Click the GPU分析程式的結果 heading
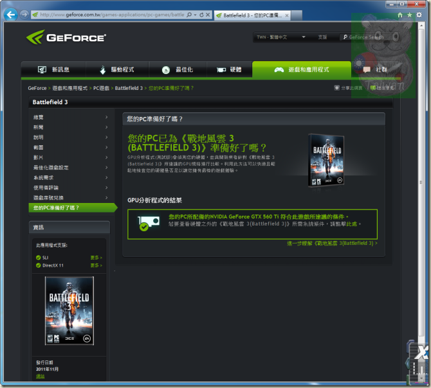 (x=154, y=200)
